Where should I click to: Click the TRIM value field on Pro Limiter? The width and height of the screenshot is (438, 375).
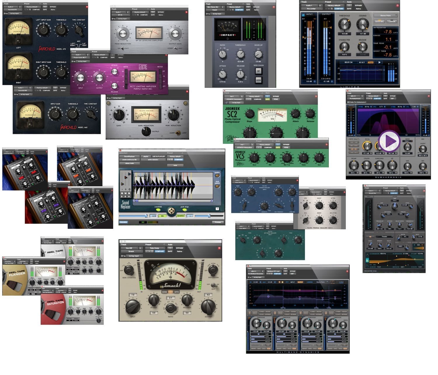coord(309,81)
